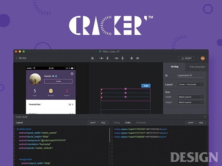Click the colorFFFB3768 color line
The image size is (222, 166).
point(140,129)
